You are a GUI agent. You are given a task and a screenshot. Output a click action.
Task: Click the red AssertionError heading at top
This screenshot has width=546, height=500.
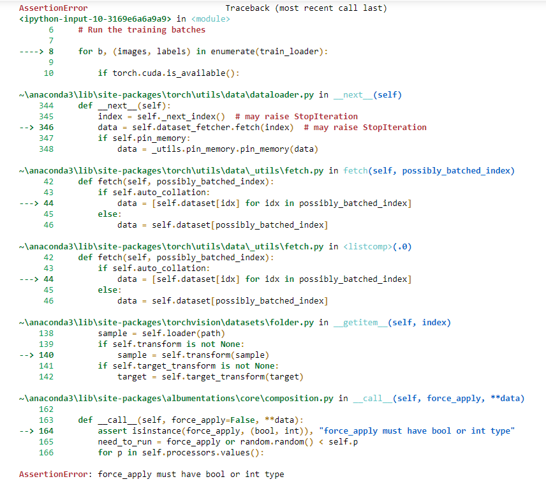click(53, 8)
